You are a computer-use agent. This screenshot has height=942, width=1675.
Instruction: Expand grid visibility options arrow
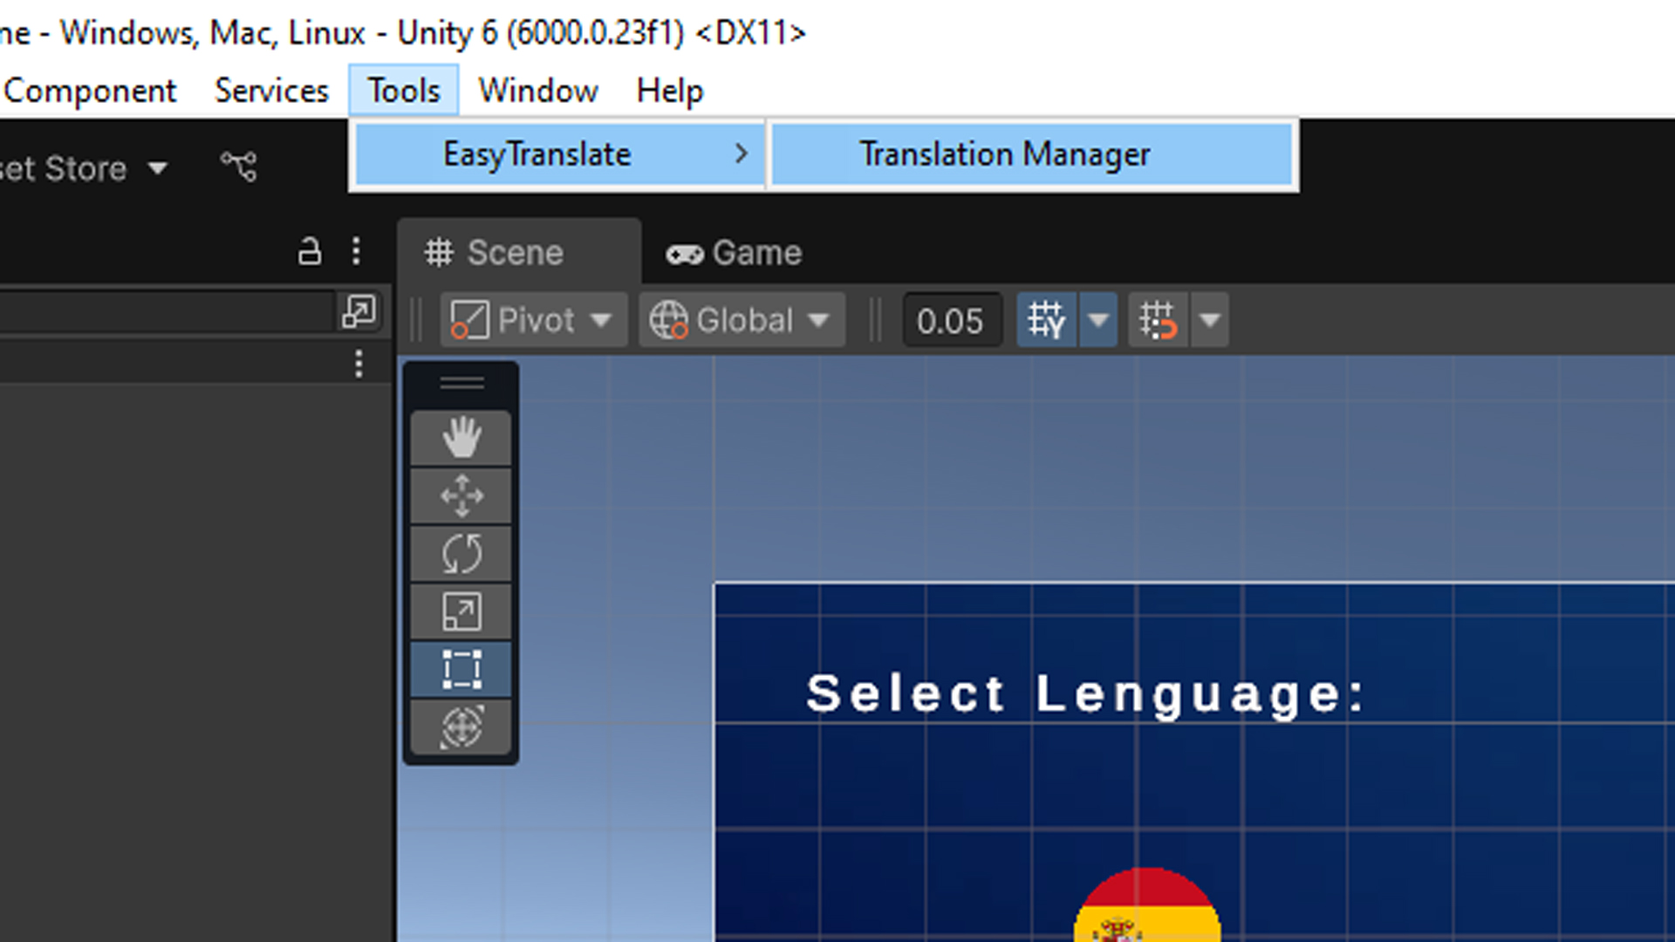[1098, 320]
